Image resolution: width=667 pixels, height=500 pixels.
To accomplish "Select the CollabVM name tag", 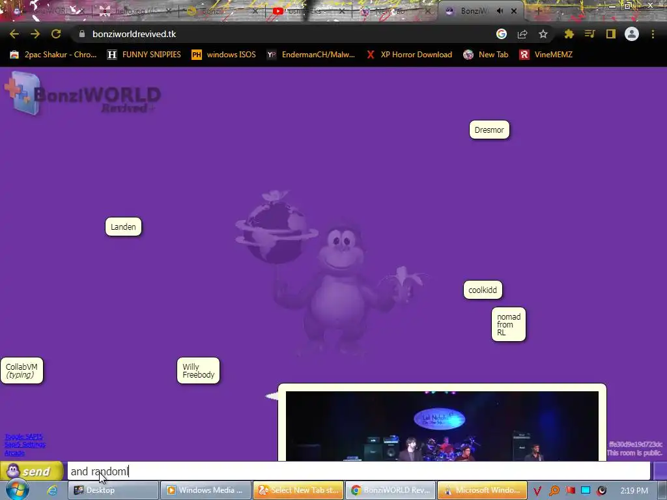I will click(21, 370).
